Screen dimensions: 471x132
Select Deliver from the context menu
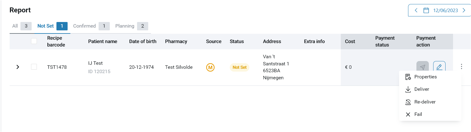pos(421,89)
